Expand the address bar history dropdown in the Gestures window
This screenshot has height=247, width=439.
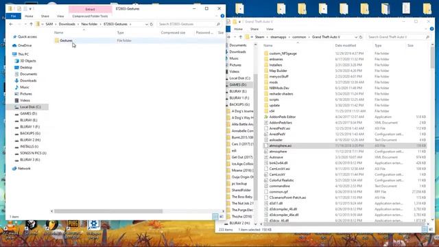click(x=146, y=25)
